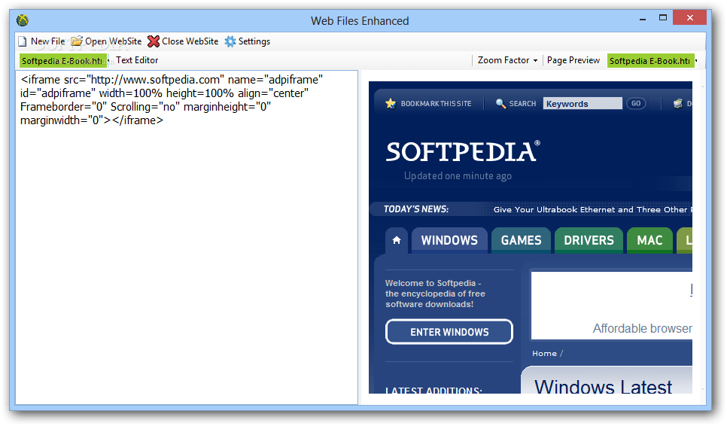Screen dimensions: 727x426
Task: Click BOOKMARK THIS SITE link
Action: coord(436,104)
